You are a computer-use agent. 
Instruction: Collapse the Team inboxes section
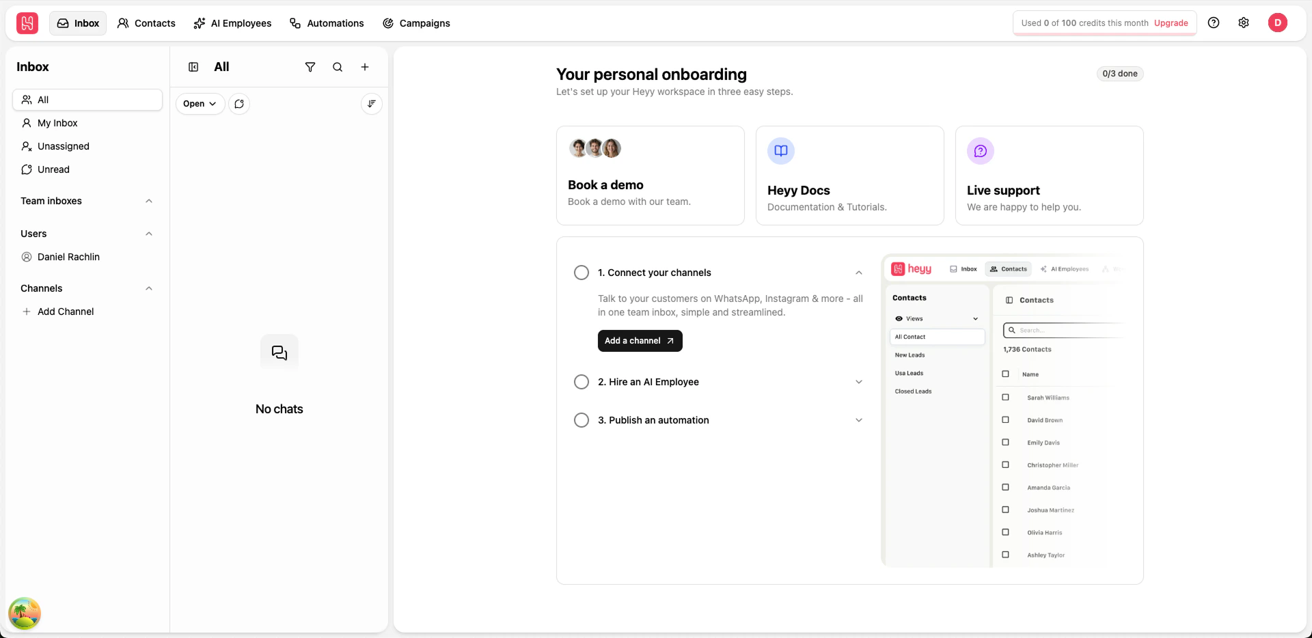click(x=149, y=201)
